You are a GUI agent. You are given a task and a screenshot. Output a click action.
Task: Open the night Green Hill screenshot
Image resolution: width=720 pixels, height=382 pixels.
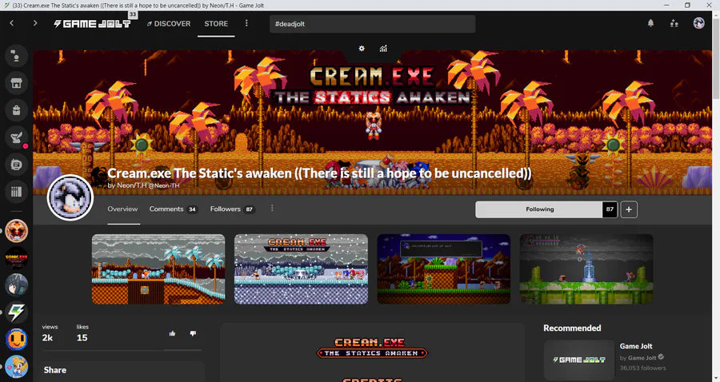pos(443,269)
